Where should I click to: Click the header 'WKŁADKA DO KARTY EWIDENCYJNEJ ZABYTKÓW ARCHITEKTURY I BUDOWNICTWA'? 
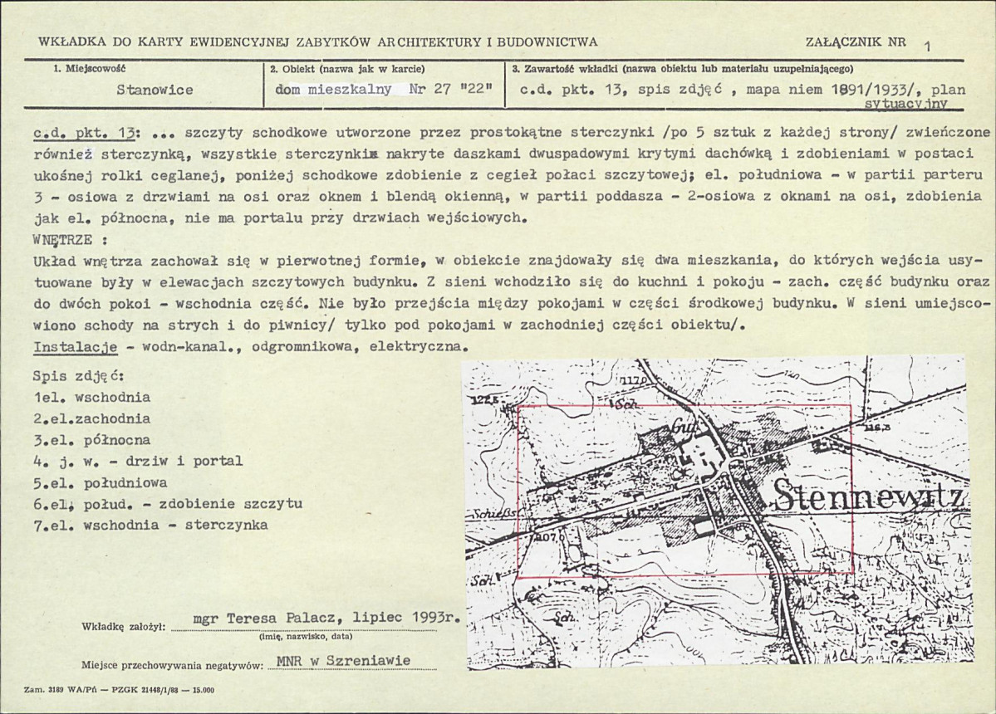(x=317, y=42)
